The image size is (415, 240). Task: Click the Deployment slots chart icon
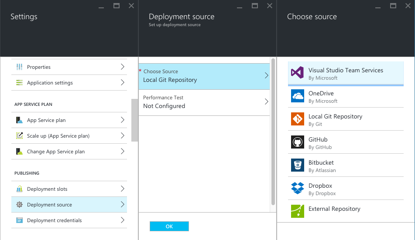click(19, 189)
